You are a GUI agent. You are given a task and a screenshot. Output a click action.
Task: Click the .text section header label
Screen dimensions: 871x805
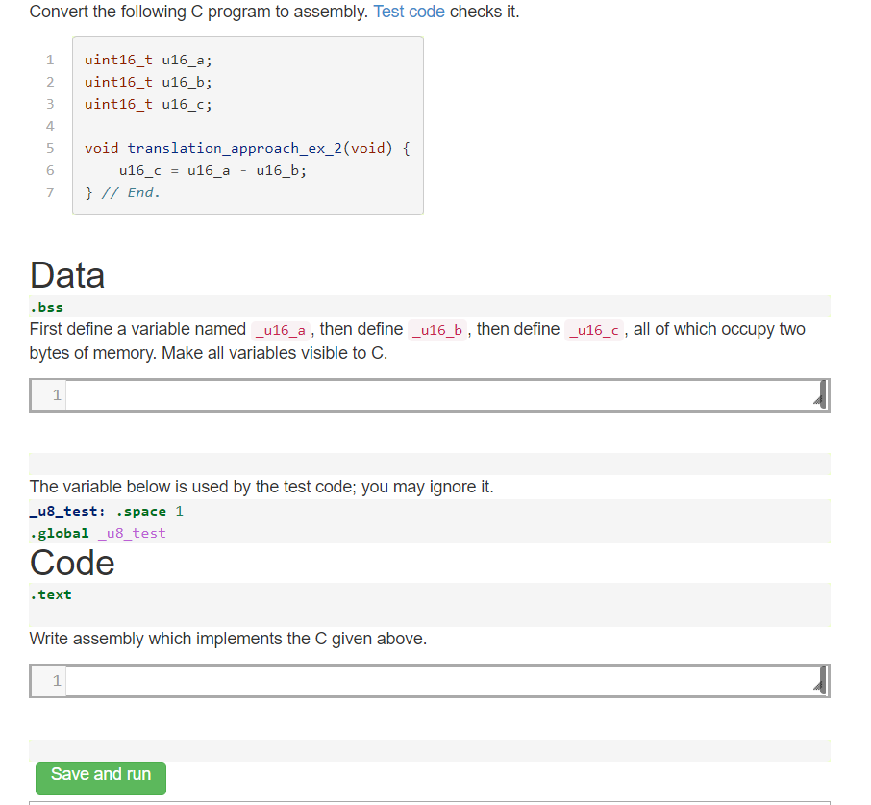tap(51, 594)
